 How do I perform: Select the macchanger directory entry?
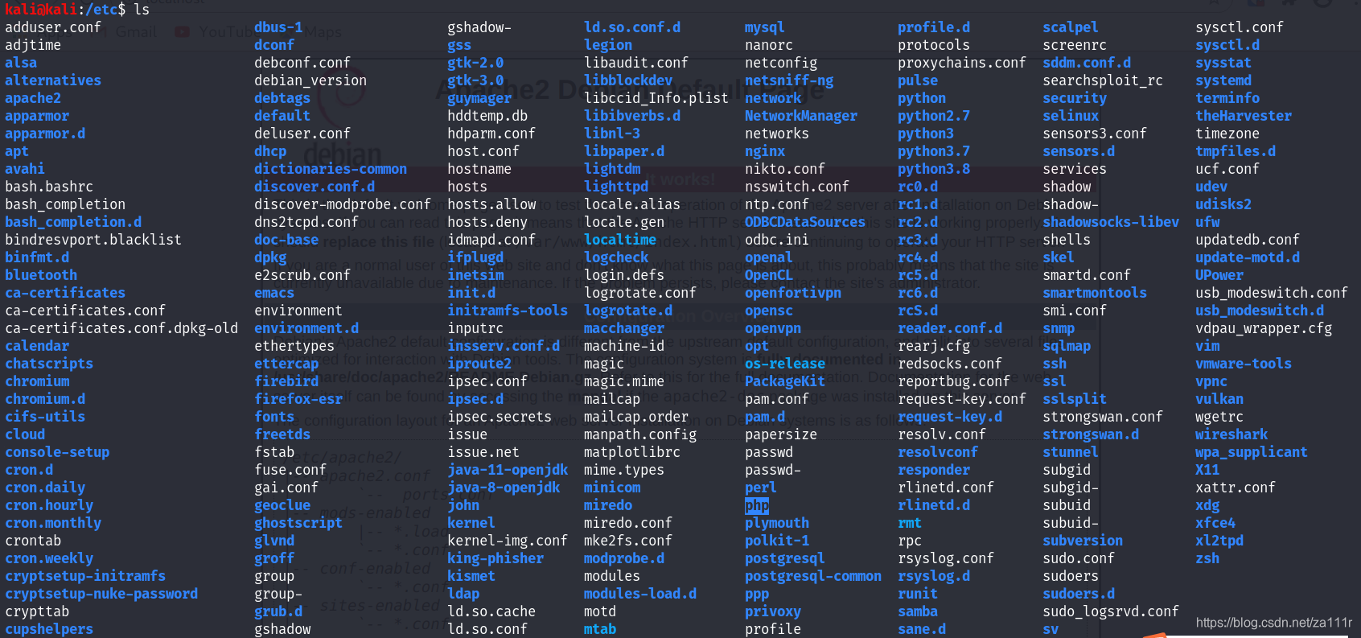point(624,328)
